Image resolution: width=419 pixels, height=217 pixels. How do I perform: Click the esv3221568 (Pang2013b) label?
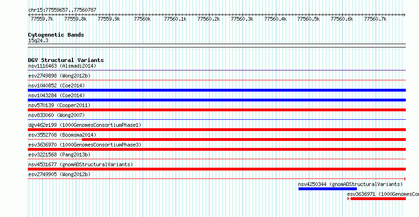59,155
